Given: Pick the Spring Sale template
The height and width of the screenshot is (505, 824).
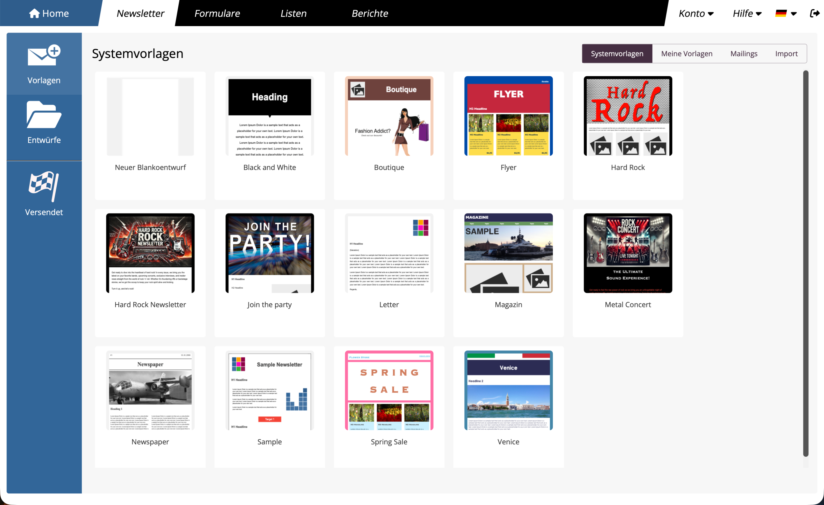Looking at the screenshot, I should (389, 390).
